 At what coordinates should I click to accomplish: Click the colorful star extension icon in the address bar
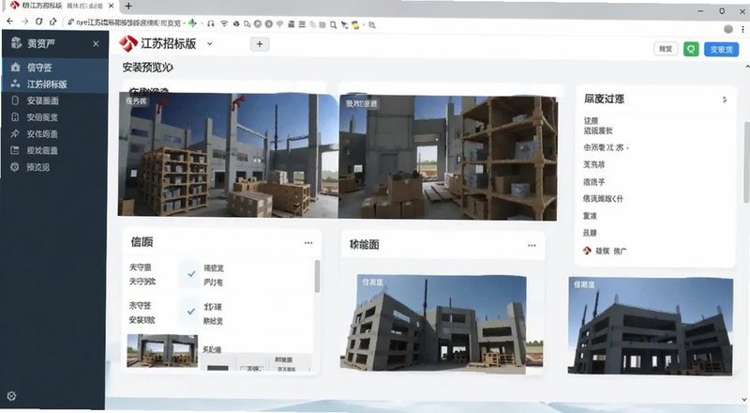[192, 23]
